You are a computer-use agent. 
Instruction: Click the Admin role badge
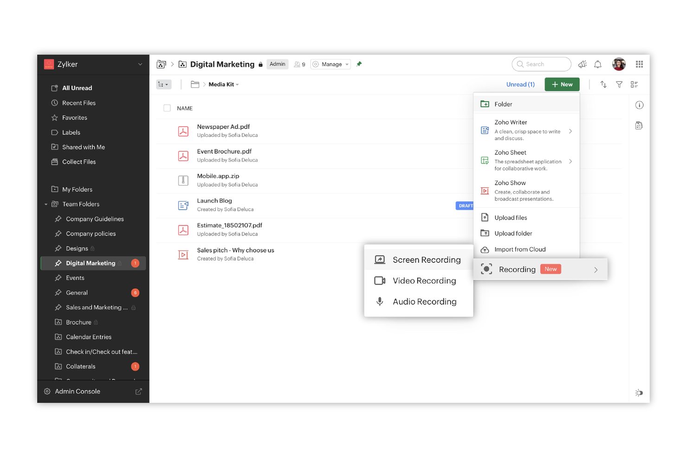[x=278, y=64]
